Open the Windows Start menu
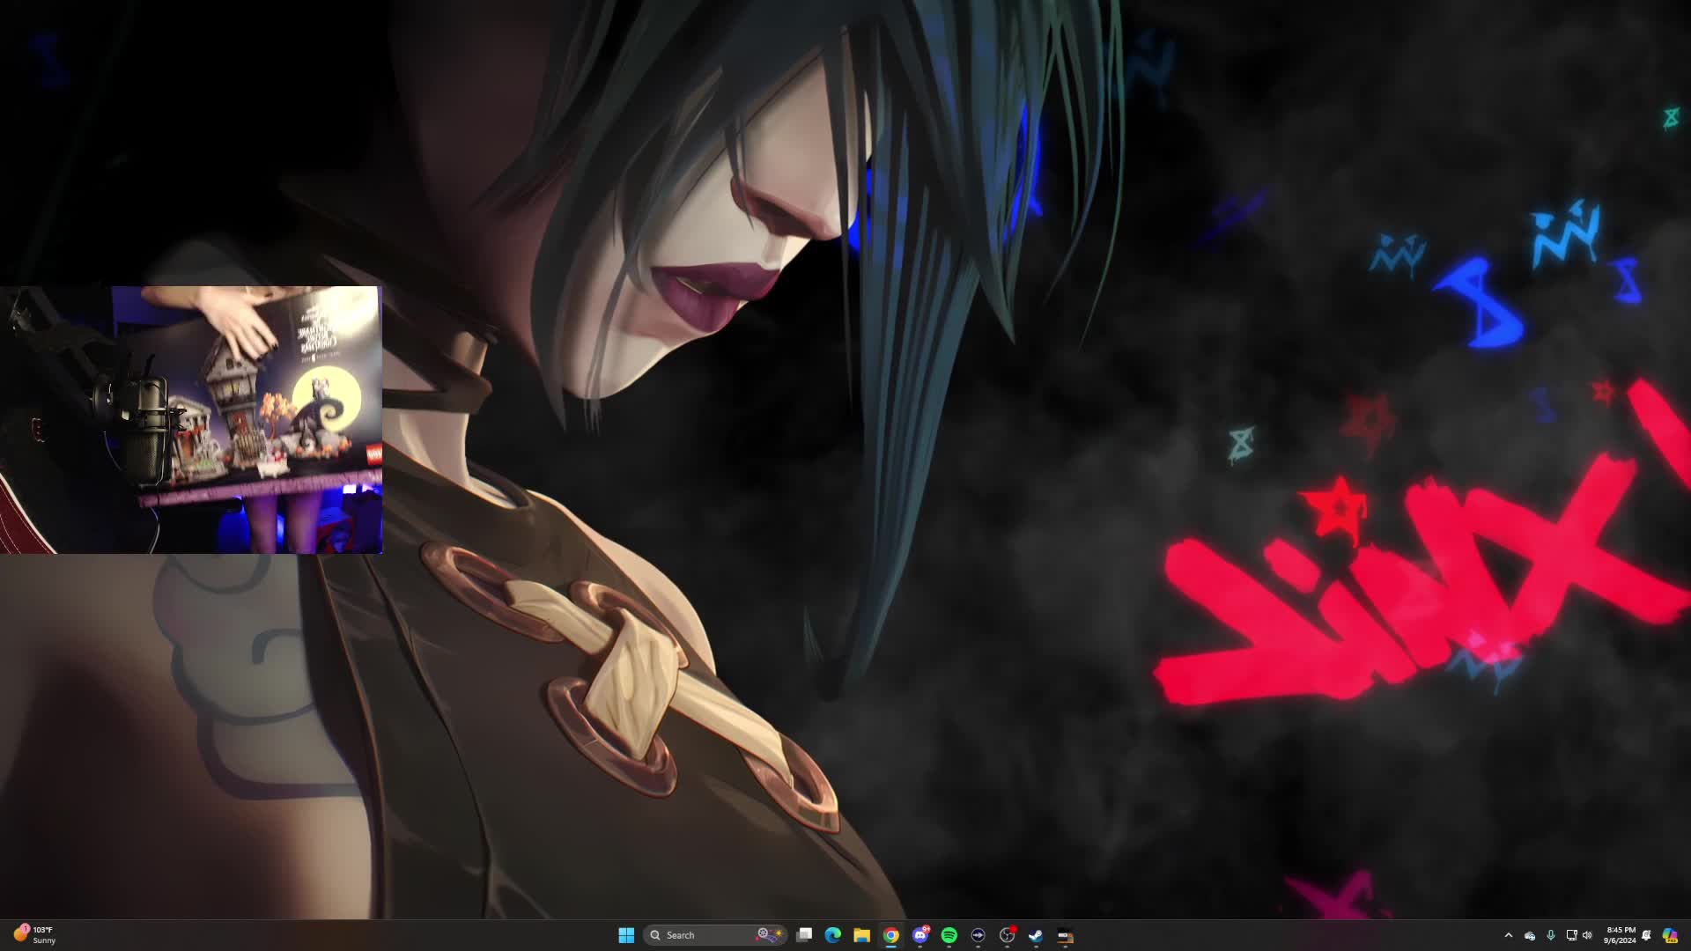Viewport: 1691px width, 951px height. 626,935
